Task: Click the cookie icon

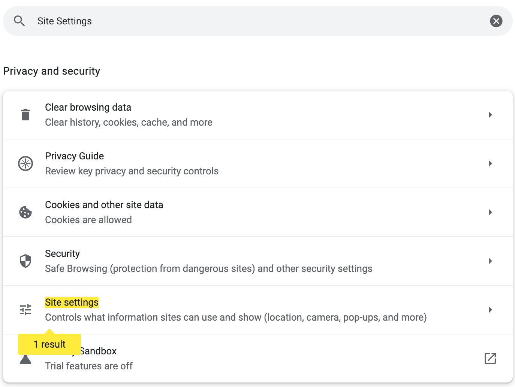Action: tap(25, 212)
